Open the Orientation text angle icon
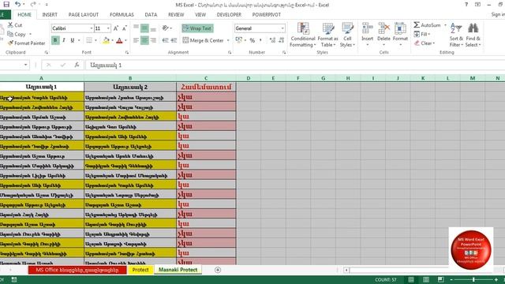This screenshot has height=284, width=505. 166,28
